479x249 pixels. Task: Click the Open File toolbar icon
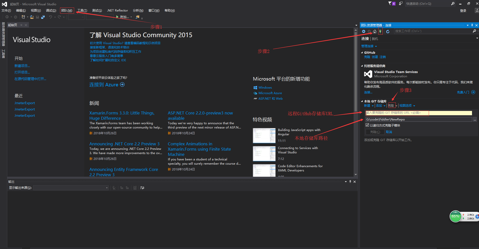[32, 17]
